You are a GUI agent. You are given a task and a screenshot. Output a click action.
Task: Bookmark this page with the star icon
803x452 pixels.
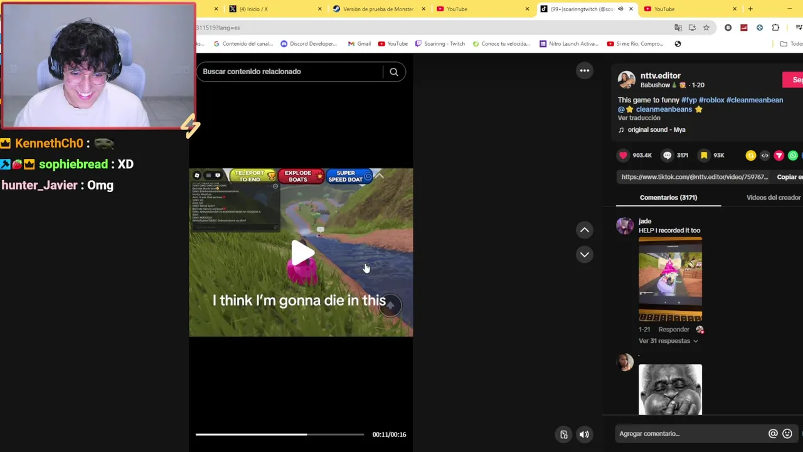[706, 28]
